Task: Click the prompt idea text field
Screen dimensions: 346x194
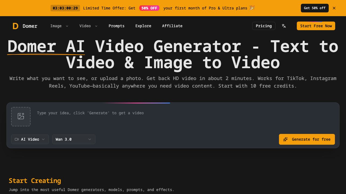Action: coord(184,116)
